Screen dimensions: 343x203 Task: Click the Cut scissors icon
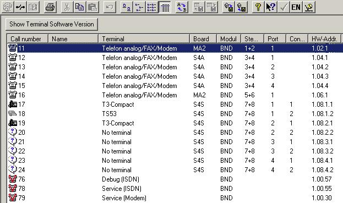(67, 7)
